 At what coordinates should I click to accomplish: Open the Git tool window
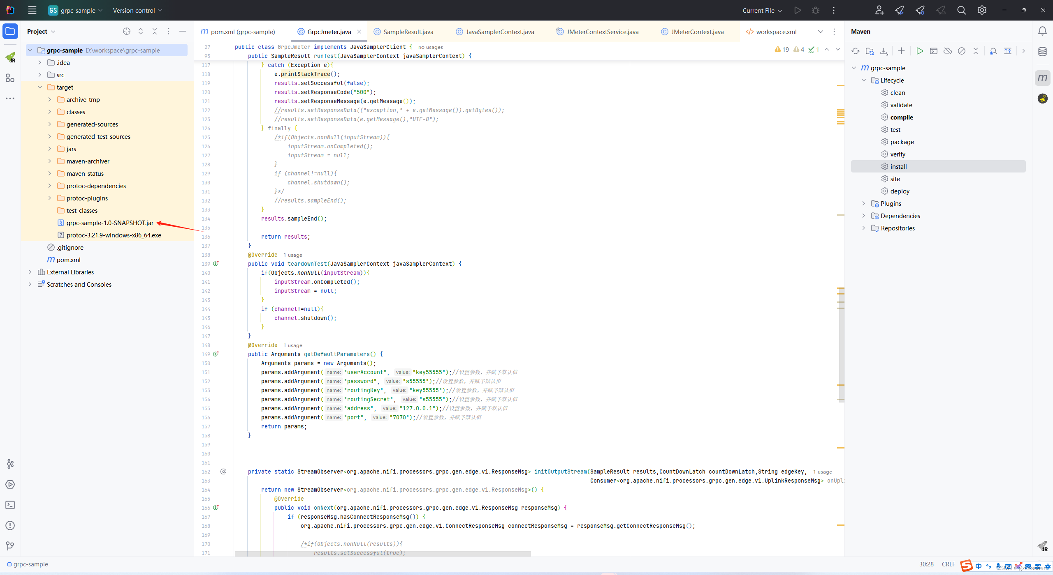tap(10, 546)
